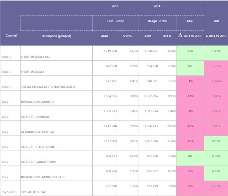
Task: Click the 'NOVANTESIMO MINUTO SERIE B' description
Action: coord(43,177)
